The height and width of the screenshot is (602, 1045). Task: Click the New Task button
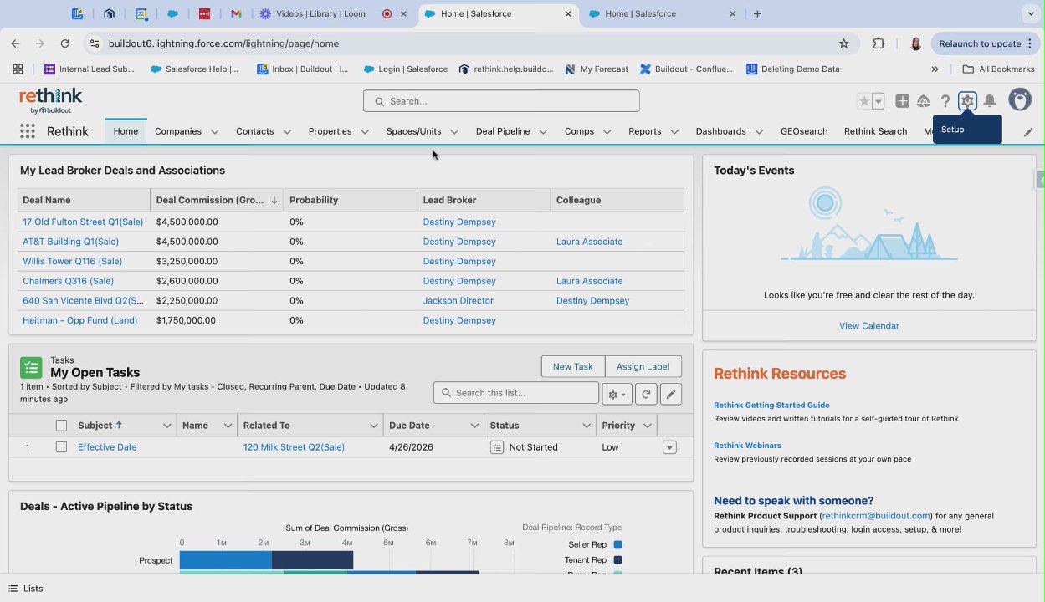(573, 366)
